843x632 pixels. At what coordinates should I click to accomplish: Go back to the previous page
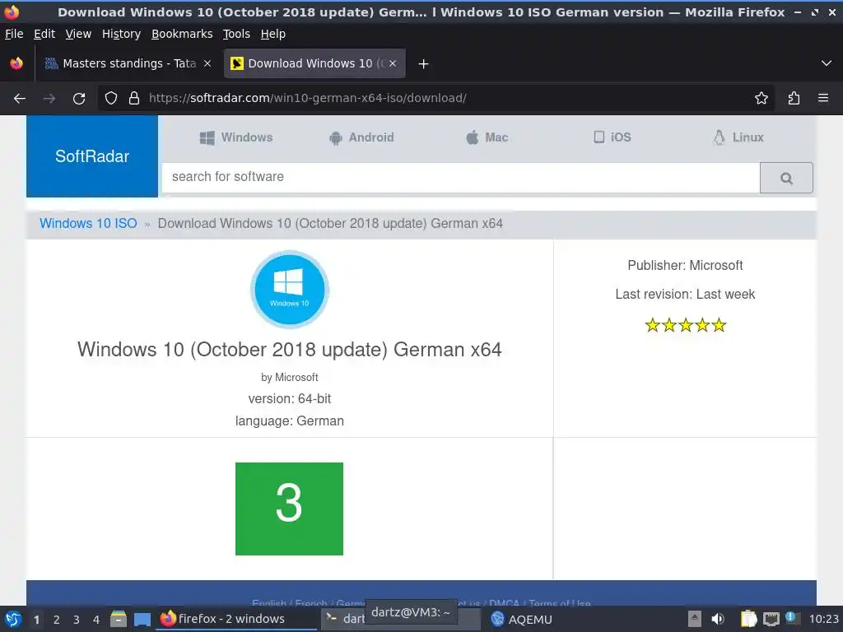click(20, 99)
